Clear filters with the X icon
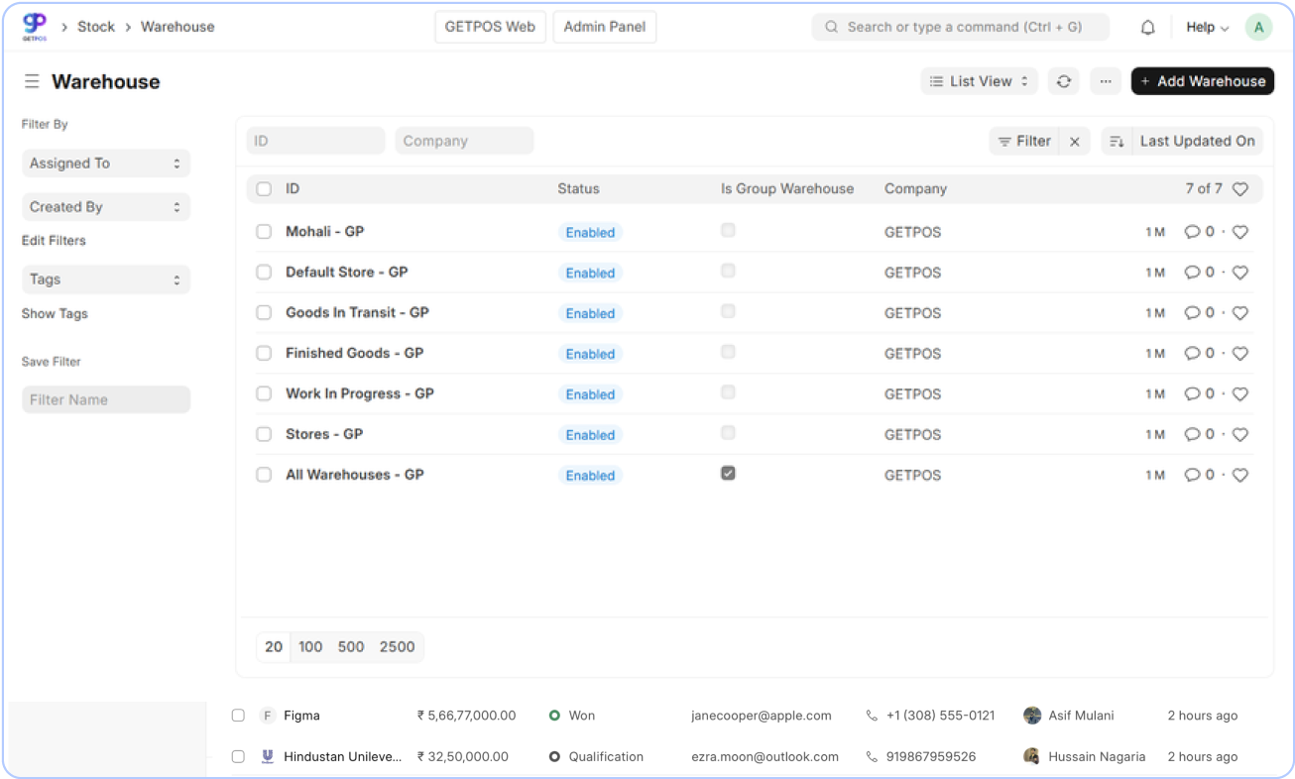The height and width of the screenshot is (779, 1295). tap(1075, 142)
